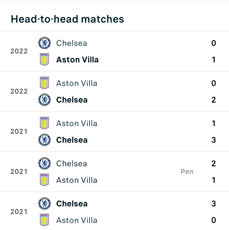
Task: Click Chelsea crest in 2021 1-3 match
Action: pyautogui.click(x=45, y=140)
